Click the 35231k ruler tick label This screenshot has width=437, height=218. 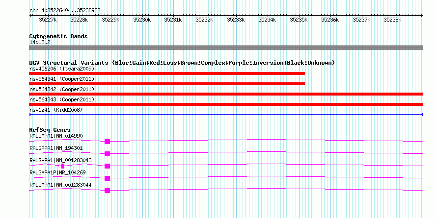pos(173,20)
